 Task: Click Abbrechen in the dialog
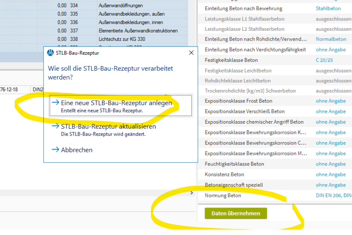click(77, 150)
